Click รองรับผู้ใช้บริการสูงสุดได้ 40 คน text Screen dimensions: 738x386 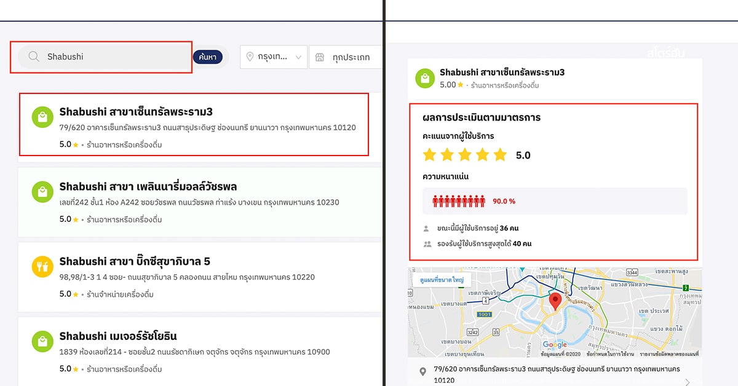pos(484,244)
